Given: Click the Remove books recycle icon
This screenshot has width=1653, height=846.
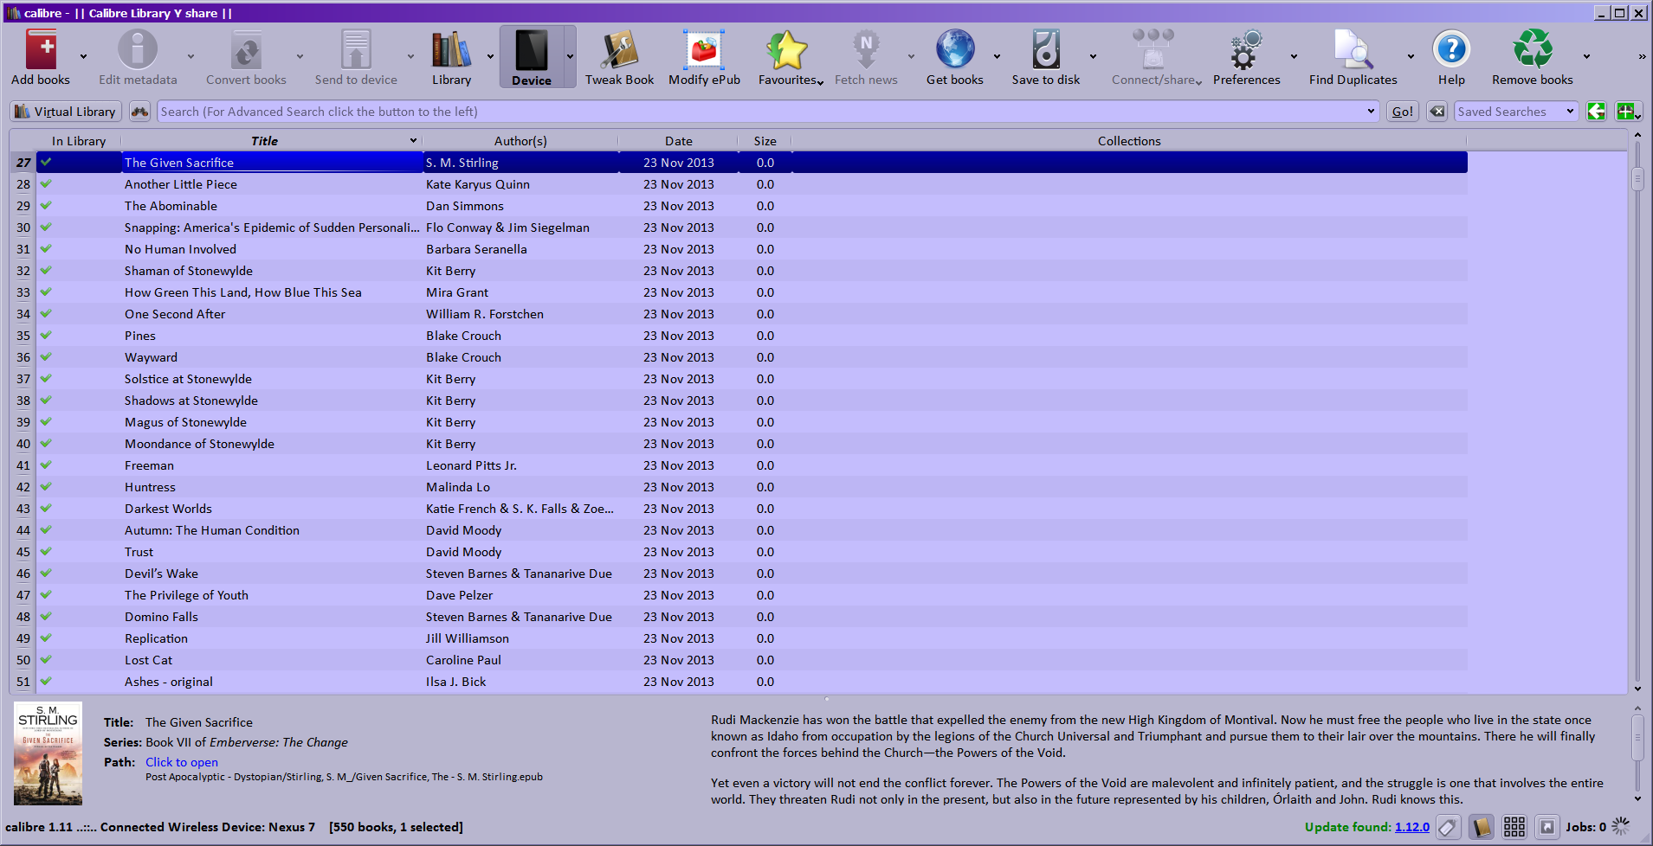Looking at the screenshot, I should 1532,49.
